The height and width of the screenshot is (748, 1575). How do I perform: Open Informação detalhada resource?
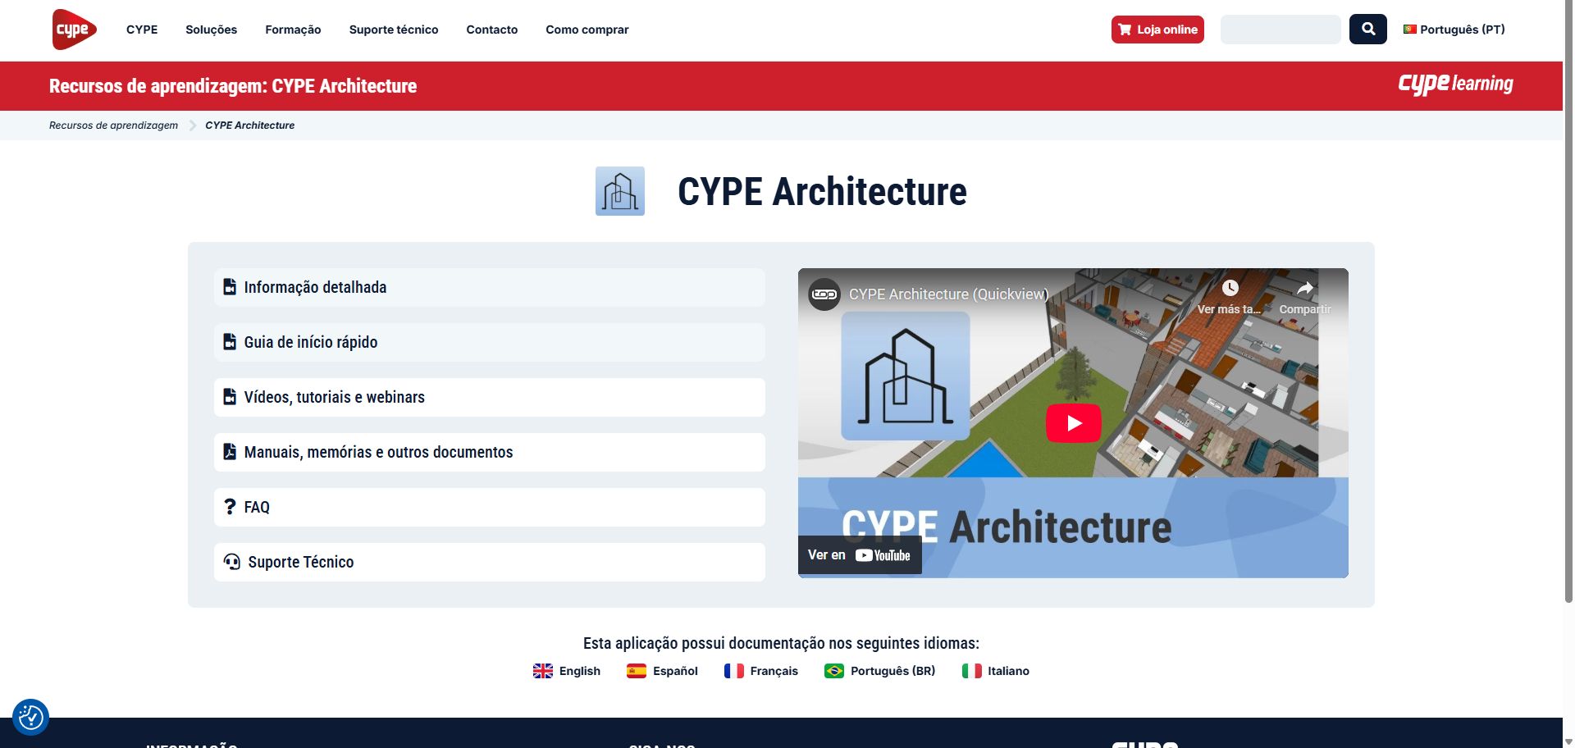315,288
